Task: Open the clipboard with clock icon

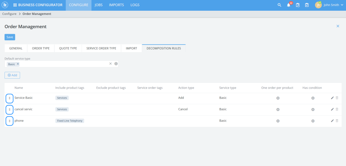Action: click(298, 5)
